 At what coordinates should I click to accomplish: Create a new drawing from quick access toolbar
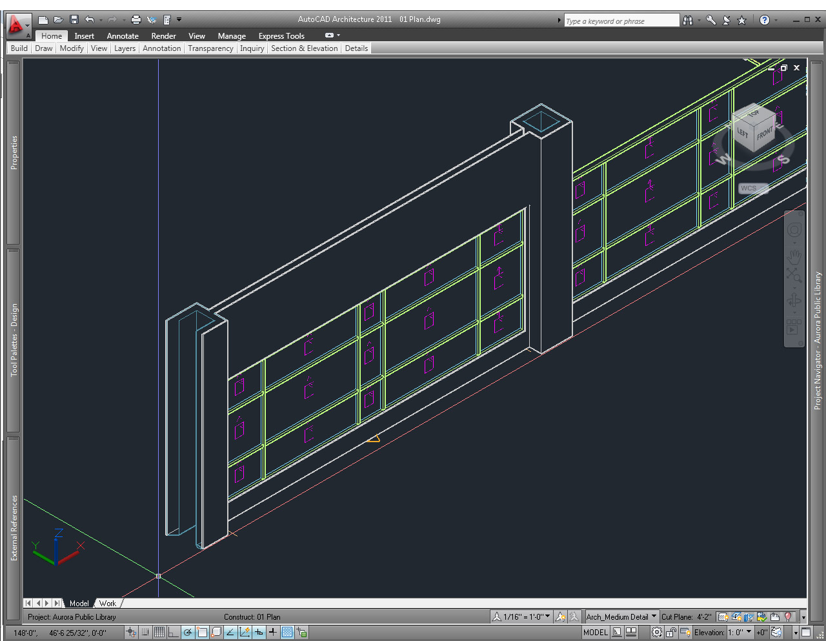43,20
